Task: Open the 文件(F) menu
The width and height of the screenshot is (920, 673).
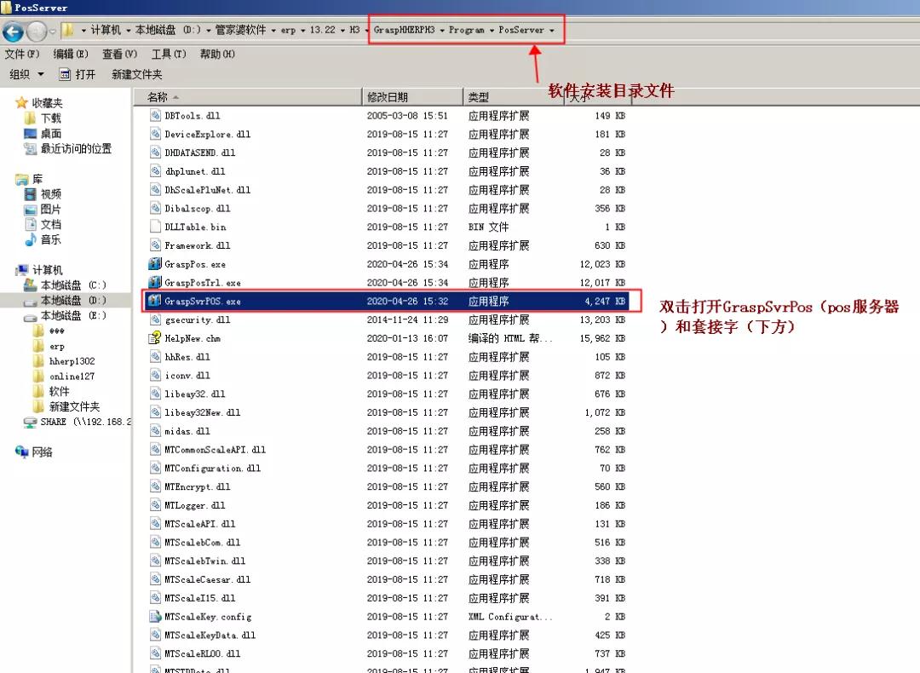Action: coord(22,54)
